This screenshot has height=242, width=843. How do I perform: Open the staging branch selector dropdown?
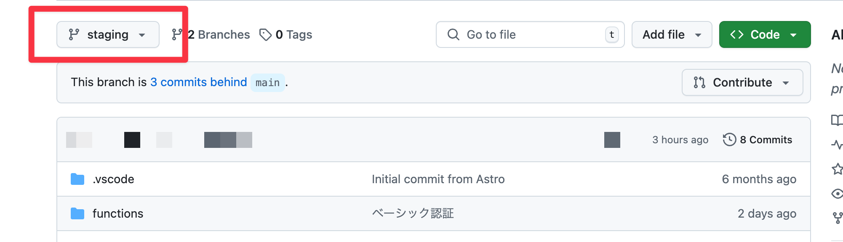pos(108,34)
